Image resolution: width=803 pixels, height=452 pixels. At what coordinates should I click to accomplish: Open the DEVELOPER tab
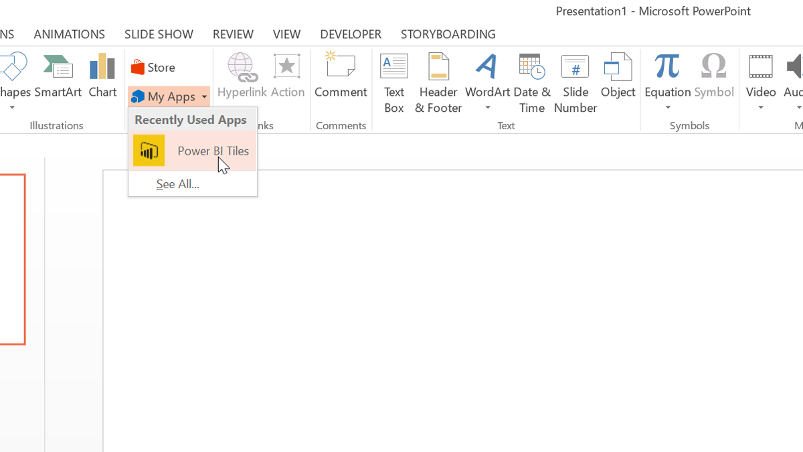point(351,34)
